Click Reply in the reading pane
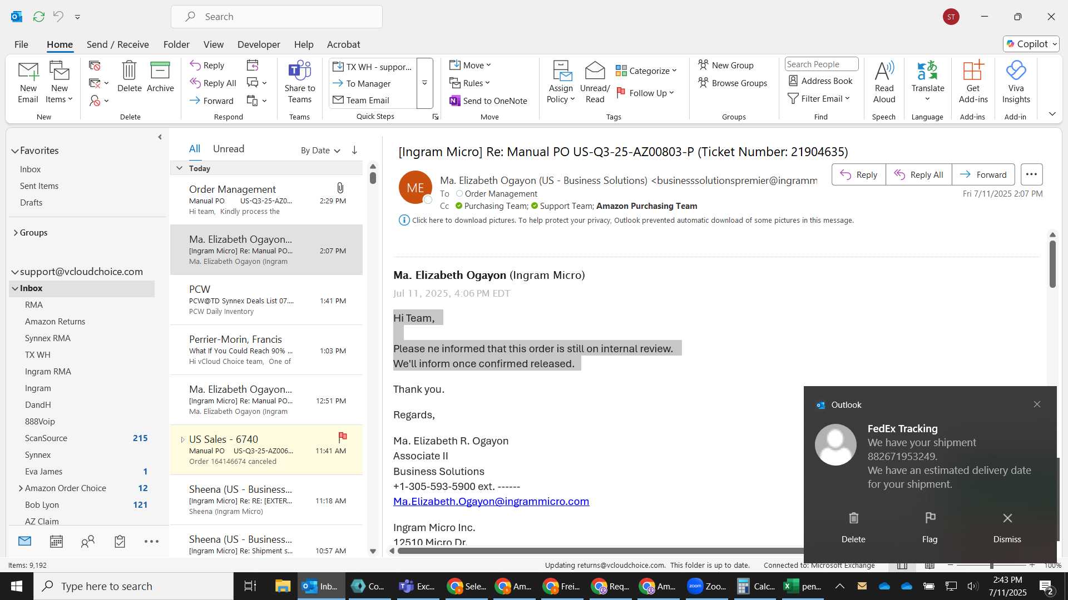 tap(858, 174)
